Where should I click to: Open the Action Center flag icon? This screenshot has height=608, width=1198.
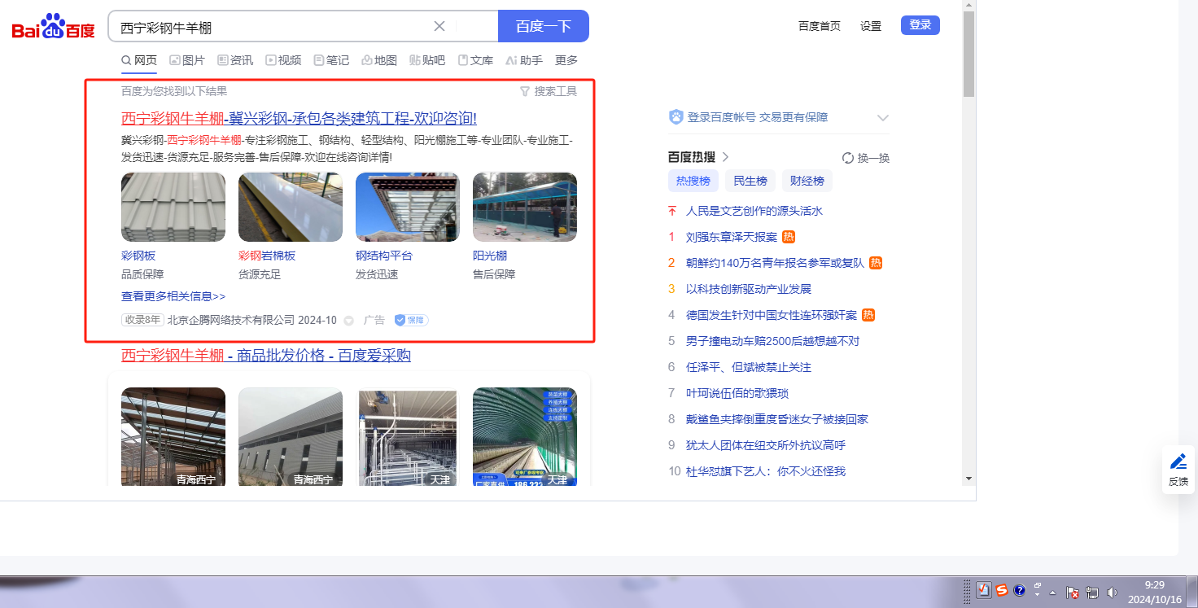pyautogui.click(x=1073, y=593)
